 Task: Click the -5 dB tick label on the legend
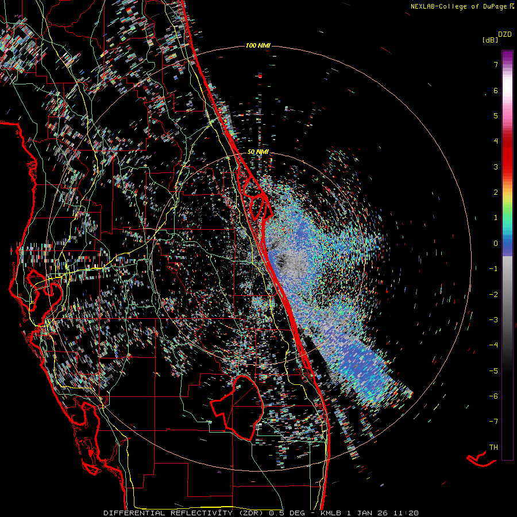tap(493, 371)
